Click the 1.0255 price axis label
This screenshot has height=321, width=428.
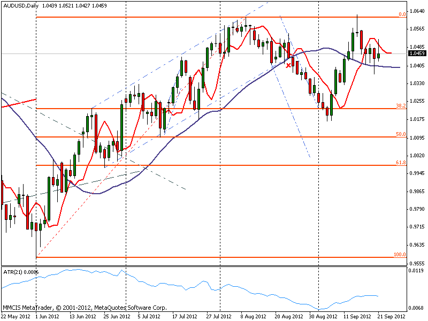point(417,101)
